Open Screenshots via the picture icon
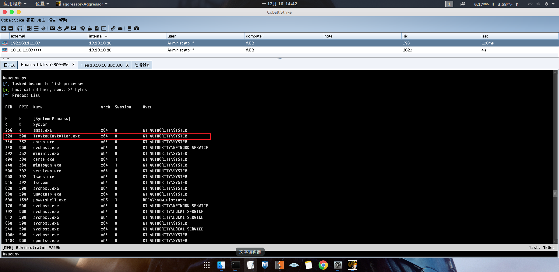Viewport: 559px width, 272px height. click(x=73, y=28)
